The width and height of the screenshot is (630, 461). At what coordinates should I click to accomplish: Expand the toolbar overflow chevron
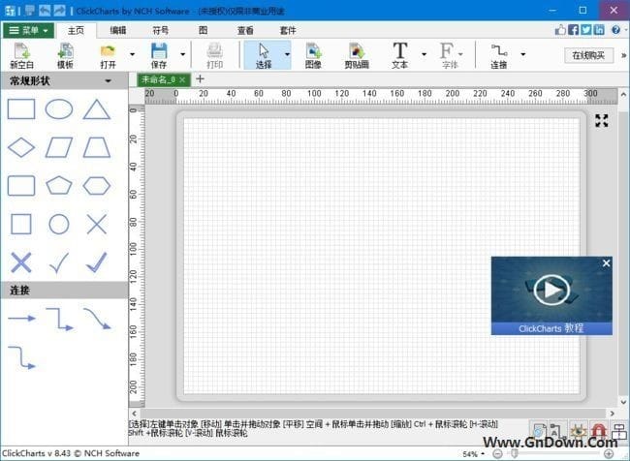pos(624,55)
